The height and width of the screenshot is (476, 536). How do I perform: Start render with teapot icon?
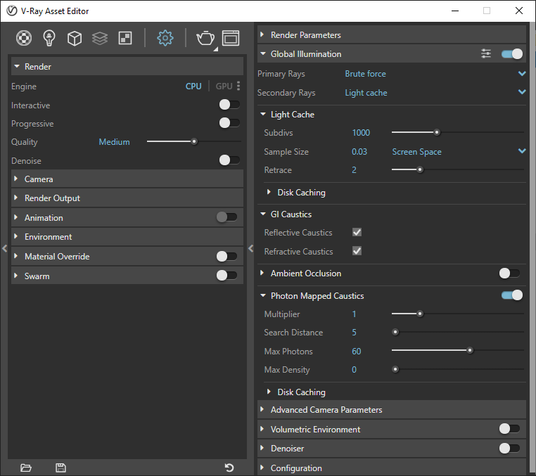(x=205, y=38)
